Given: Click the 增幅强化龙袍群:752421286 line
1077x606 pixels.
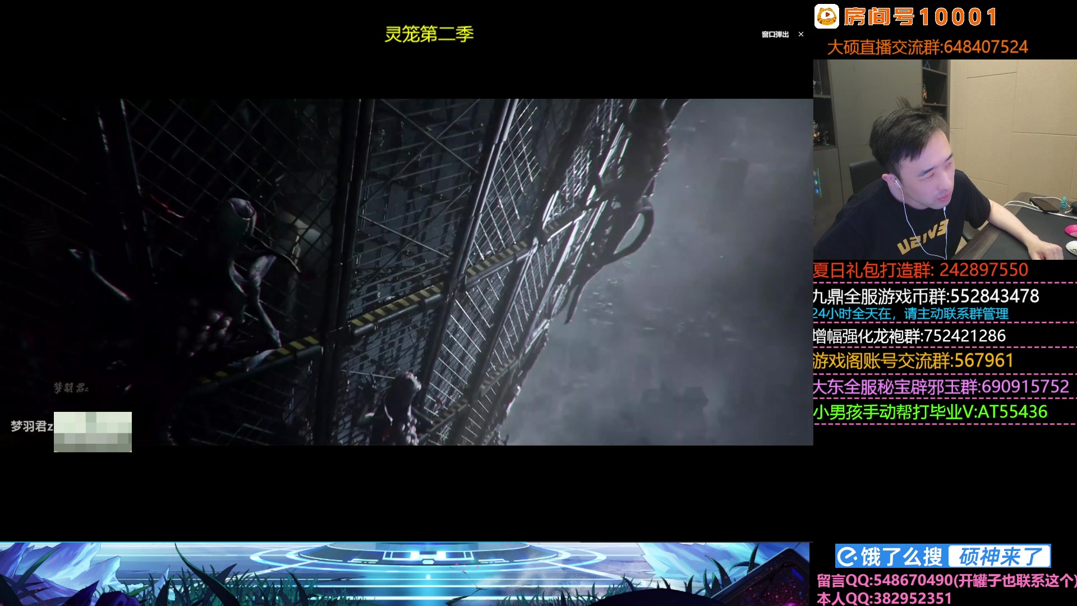Looking at the screenshot, I should coord(909,336).
